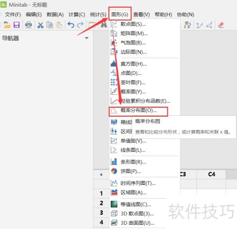Screen dimensions: 237x229
Task: Click the Undo arrow icon
Action: click(x=71, y=25)
